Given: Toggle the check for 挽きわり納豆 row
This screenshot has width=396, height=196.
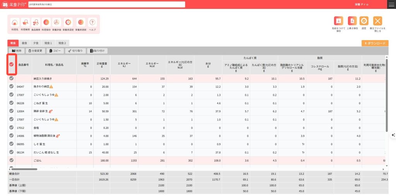Looking at the screenshot, I should 11,86.
